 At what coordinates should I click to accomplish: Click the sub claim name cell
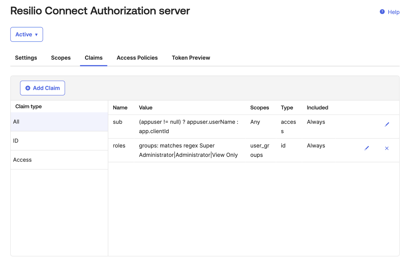pyautogui.click(x=118, y=122)
